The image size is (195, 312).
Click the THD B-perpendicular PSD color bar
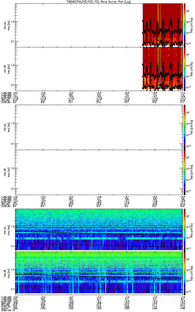(185, 127)
